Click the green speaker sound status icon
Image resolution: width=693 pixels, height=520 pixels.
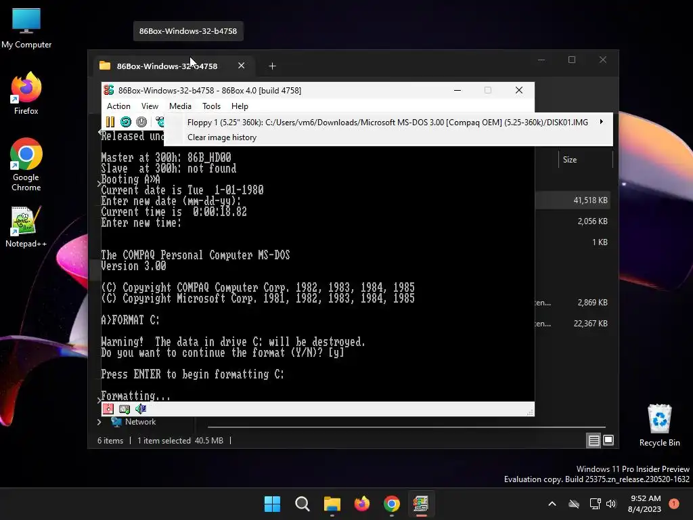pyautogui.click(x=141, y=409)
